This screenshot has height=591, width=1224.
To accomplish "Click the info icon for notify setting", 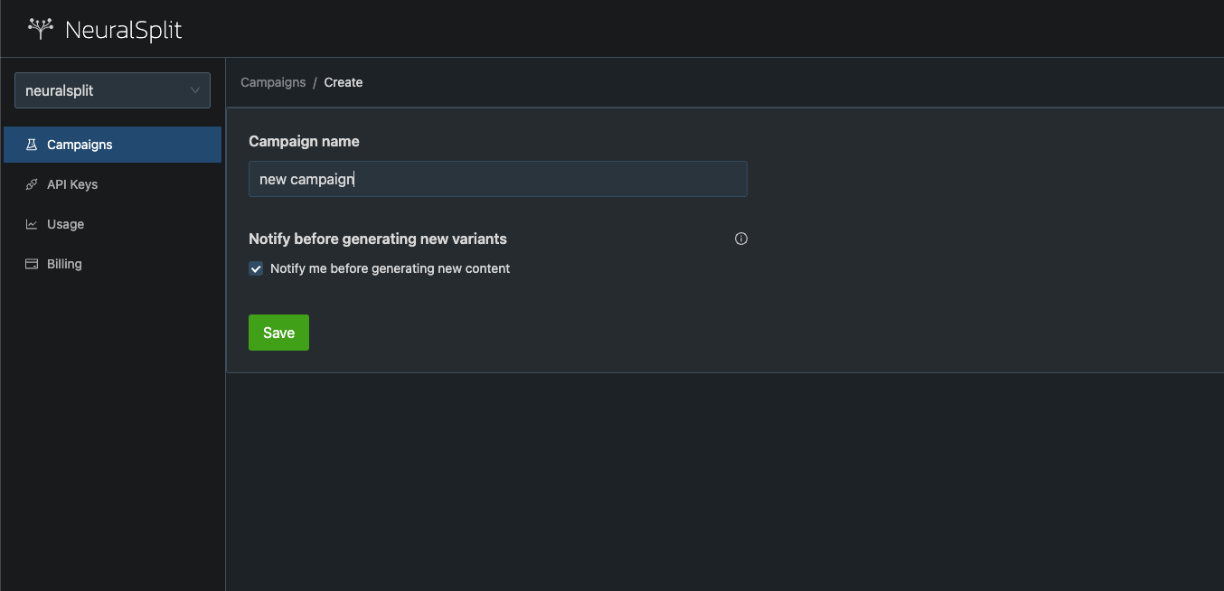I will (x=741, y=239).
